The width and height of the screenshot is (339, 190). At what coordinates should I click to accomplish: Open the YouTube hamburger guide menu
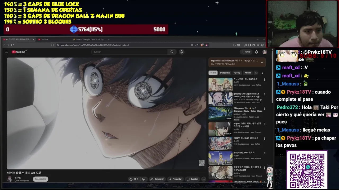pyautogui.click(x=7, y=52)
